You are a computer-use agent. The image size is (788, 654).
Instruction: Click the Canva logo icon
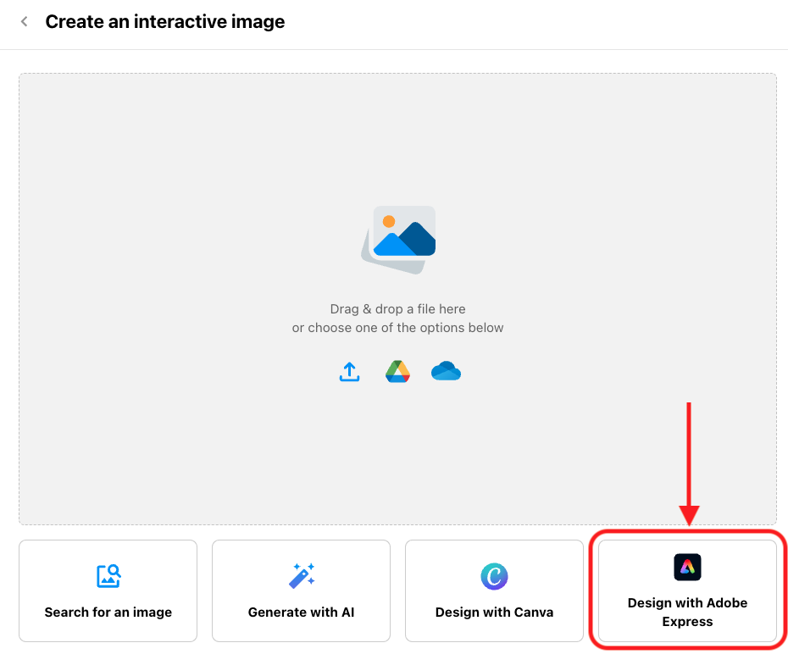tap(494, 576)
